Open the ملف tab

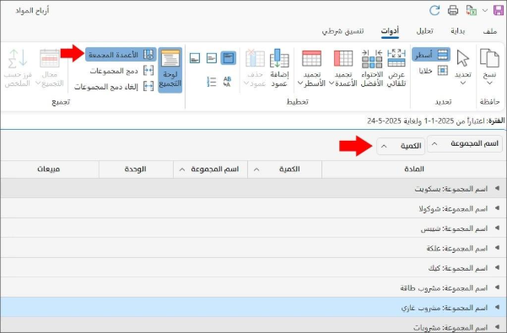(490, 31)
